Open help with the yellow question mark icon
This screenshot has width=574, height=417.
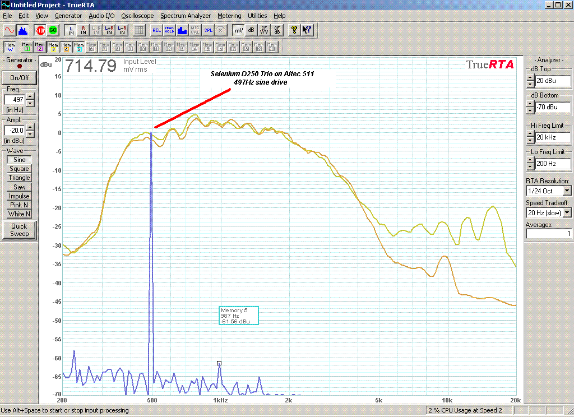click(294, 30)
